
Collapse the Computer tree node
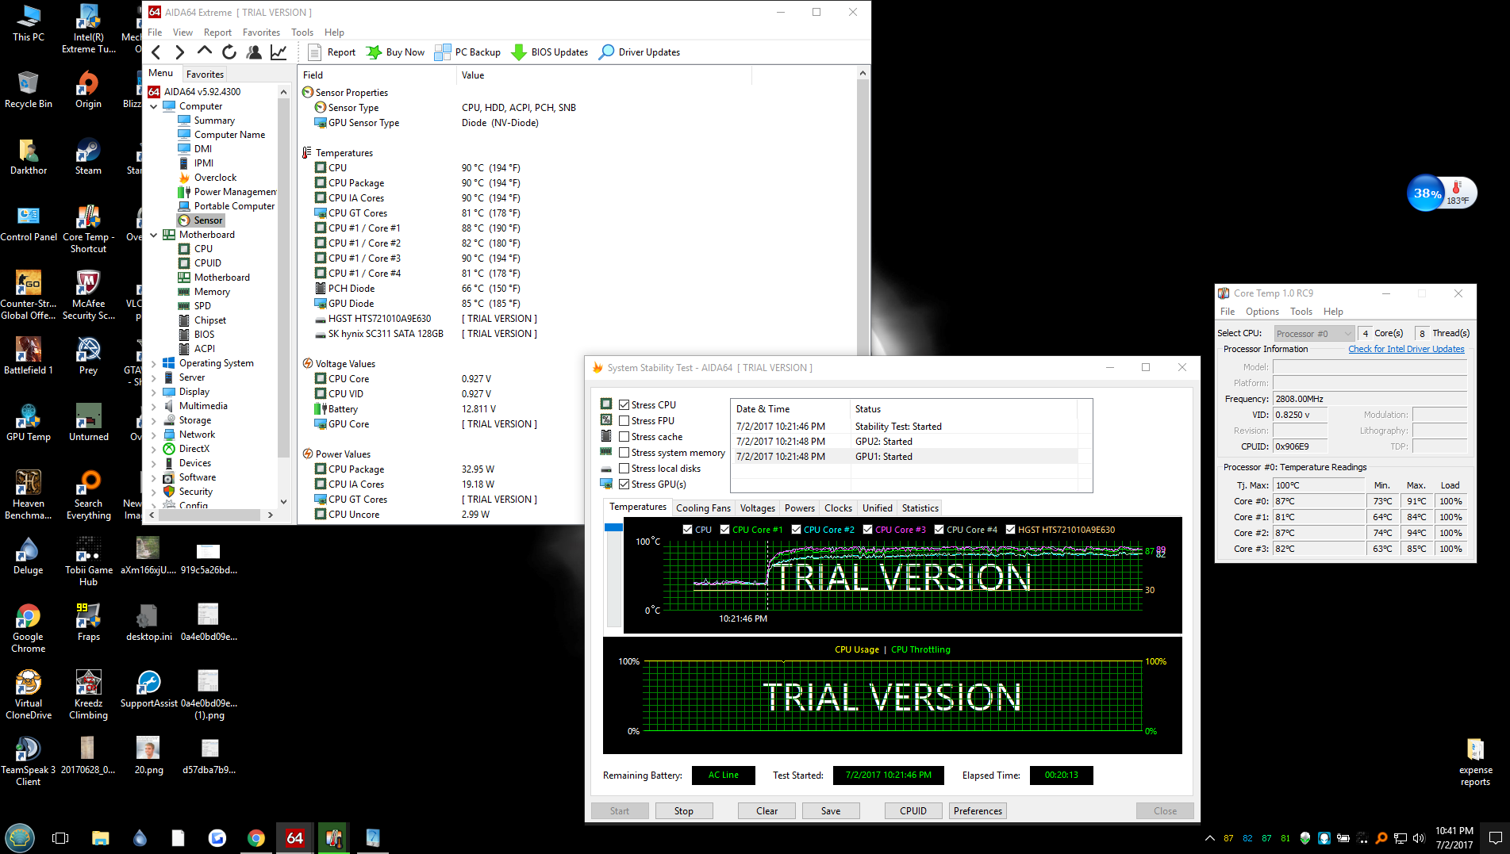point(154,106)
